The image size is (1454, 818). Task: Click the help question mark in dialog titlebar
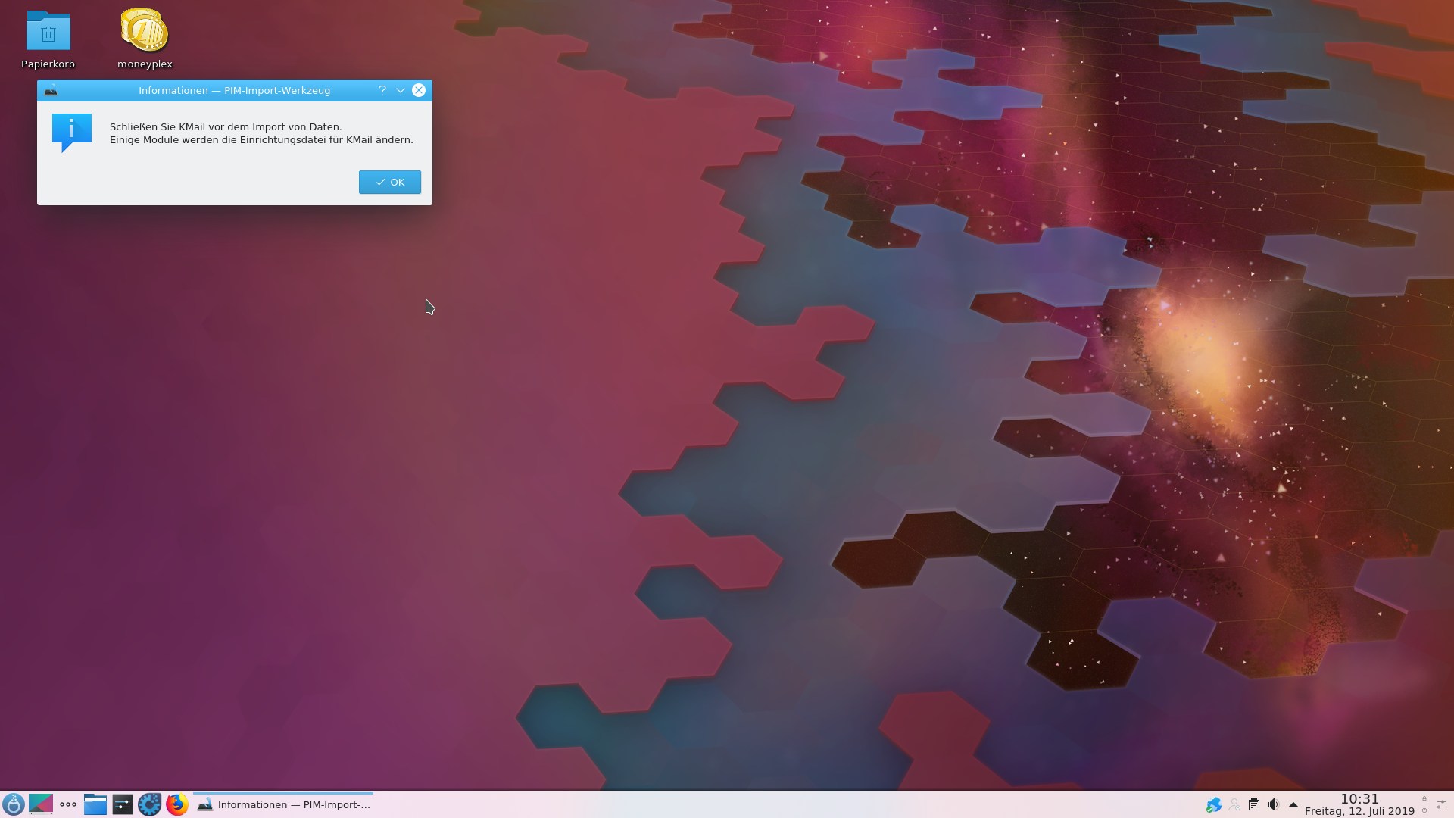(x=382, y=90)
